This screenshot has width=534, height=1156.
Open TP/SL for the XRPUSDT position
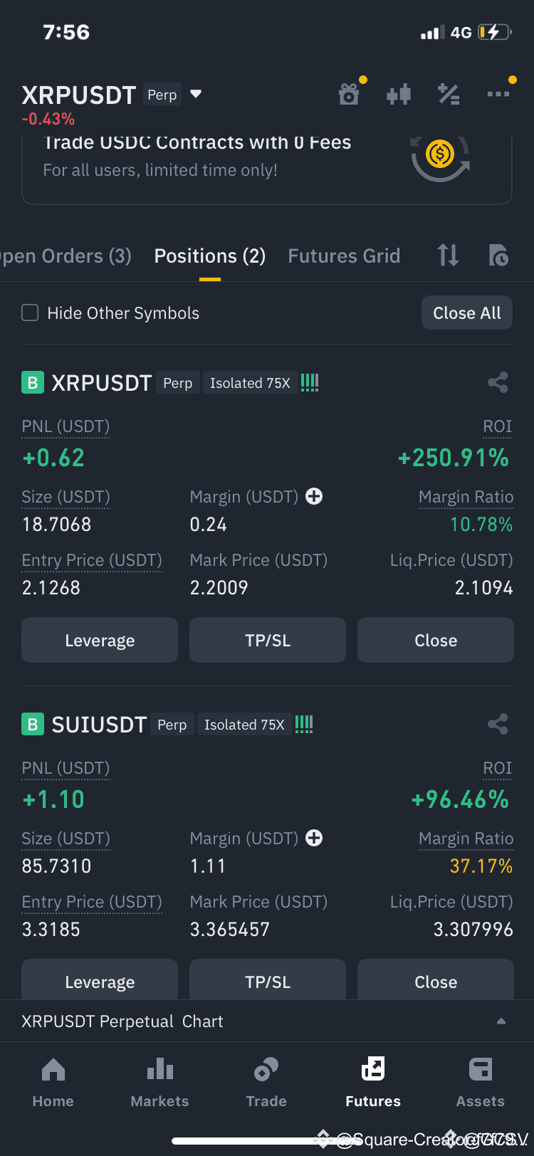tap(268, 640)
